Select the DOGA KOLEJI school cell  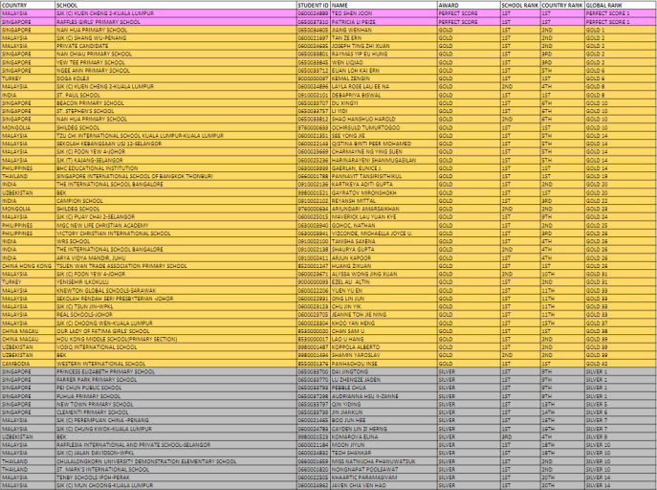pos(176,78)
